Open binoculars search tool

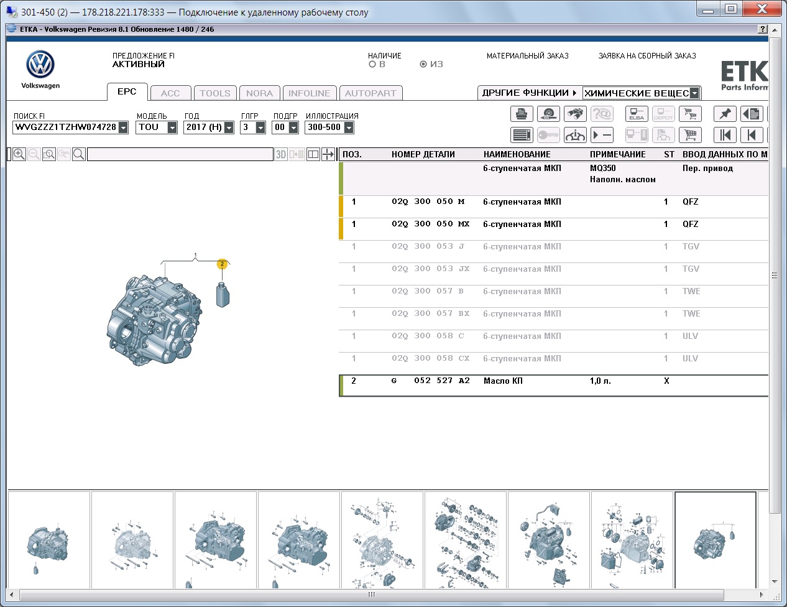point(575,114)
